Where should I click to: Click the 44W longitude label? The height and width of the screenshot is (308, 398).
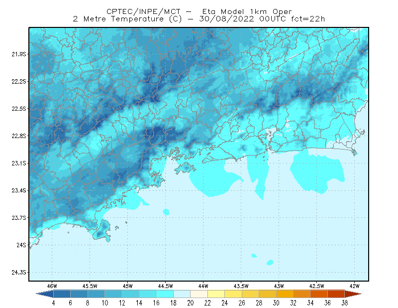[x=203, y=286]
